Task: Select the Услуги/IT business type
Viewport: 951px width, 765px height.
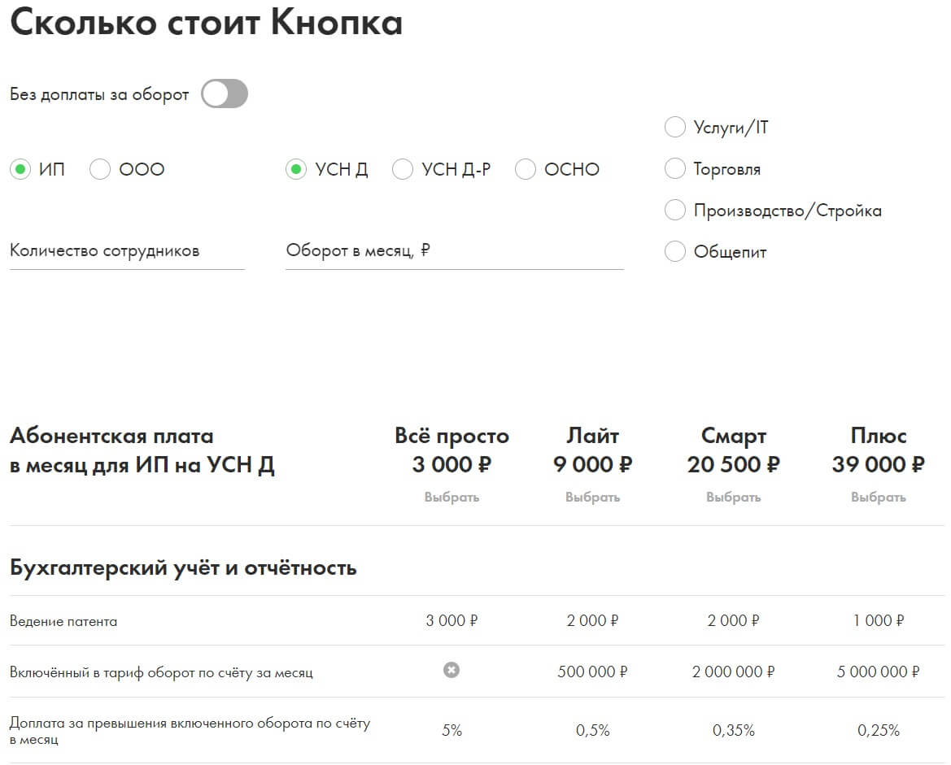Action: [x=675, y=128]
